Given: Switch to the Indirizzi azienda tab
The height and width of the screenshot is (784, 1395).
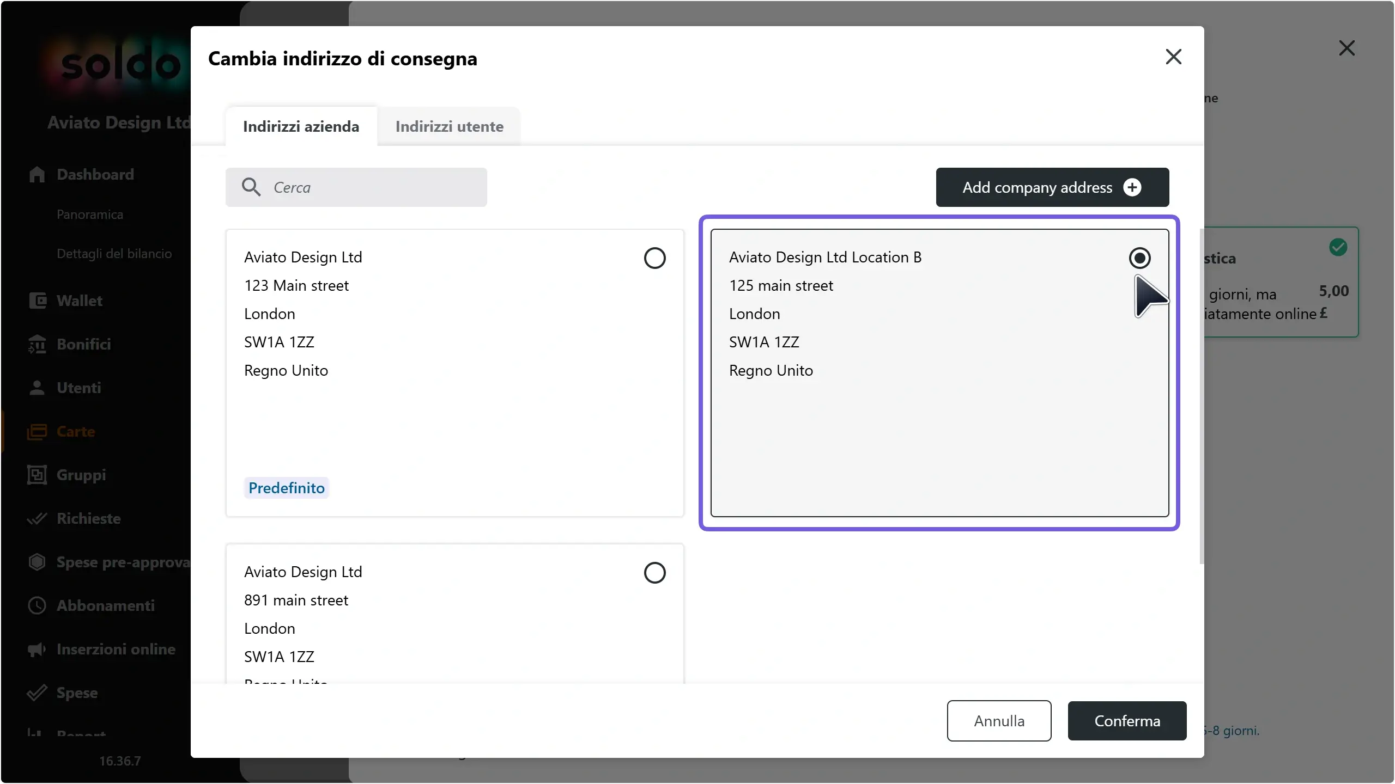Looking at the screenshot, I should coord(301,126).
